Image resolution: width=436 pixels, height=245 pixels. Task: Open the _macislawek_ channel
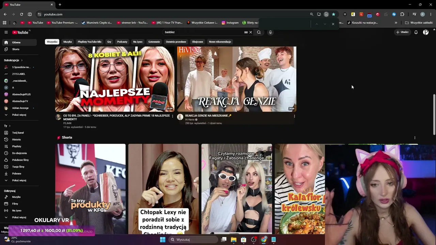[x=19, y=81]
